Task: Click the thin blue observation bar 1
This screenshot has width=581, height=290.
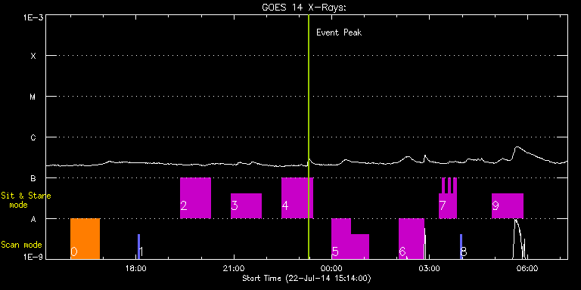Action: pos(139,246)
